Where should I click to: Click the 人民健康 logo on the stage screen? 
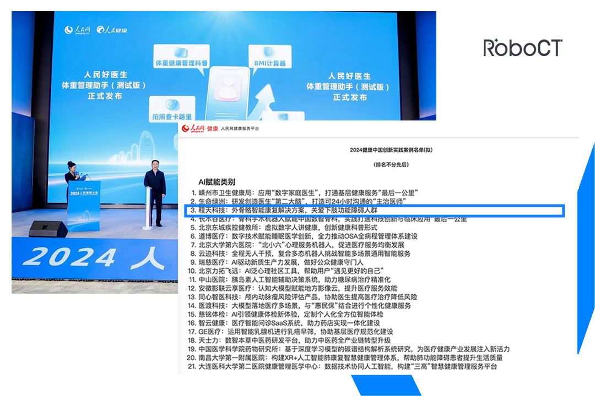(112, 30)
